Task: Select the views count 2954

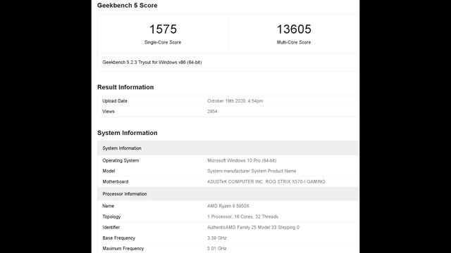Action: [x=212, y=112]
